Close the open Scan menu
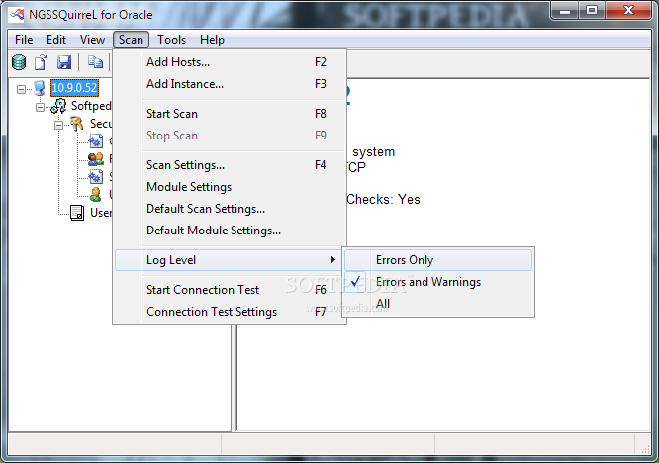Screen dimensions: 659x463 click(x=131, y=40)
